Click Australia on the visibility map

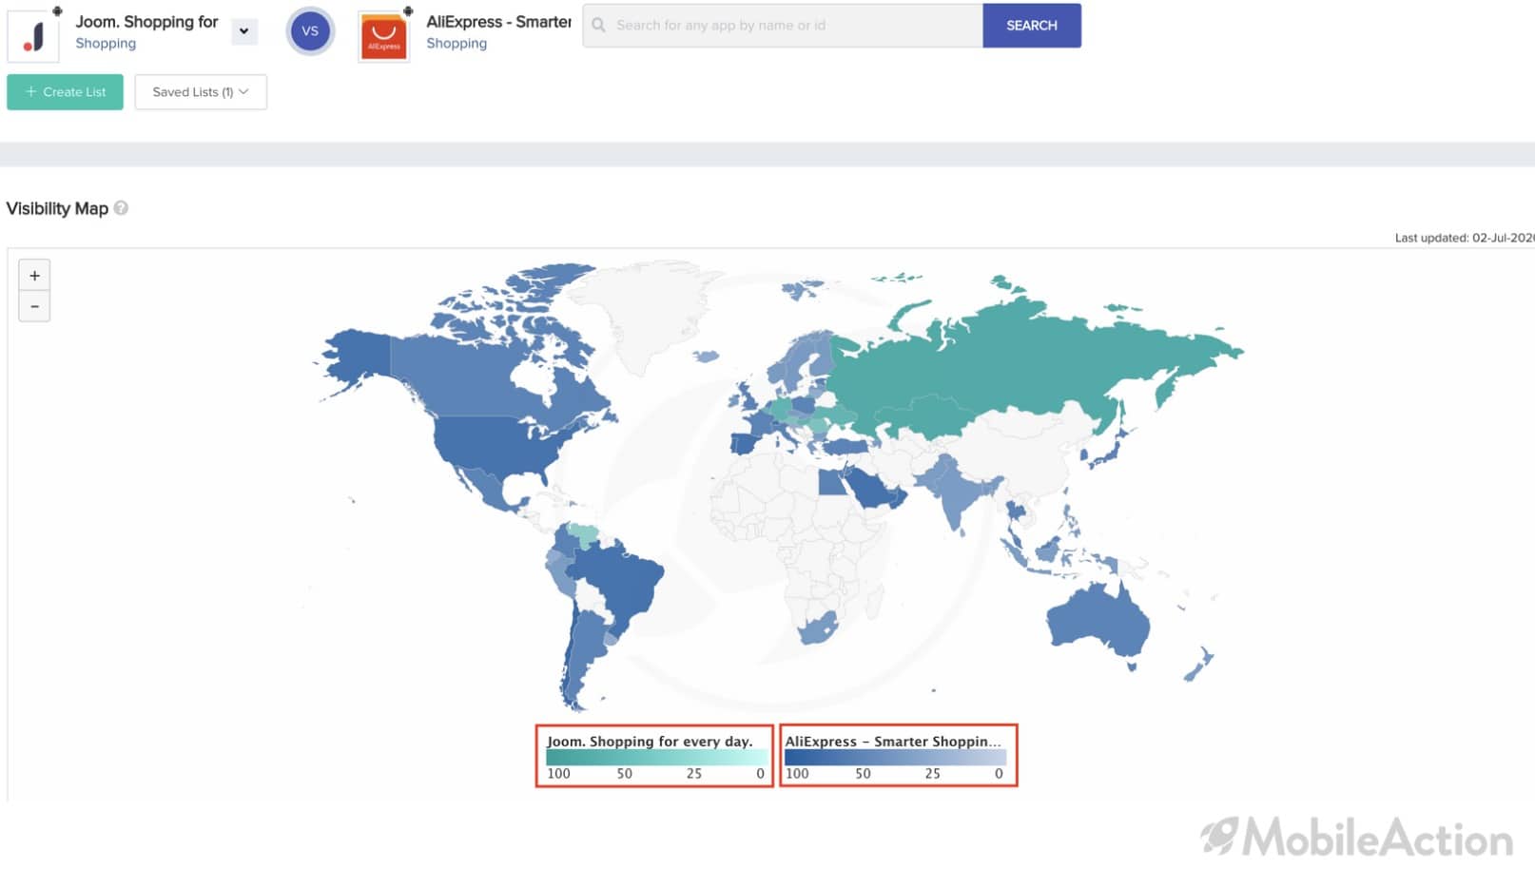1098,623
